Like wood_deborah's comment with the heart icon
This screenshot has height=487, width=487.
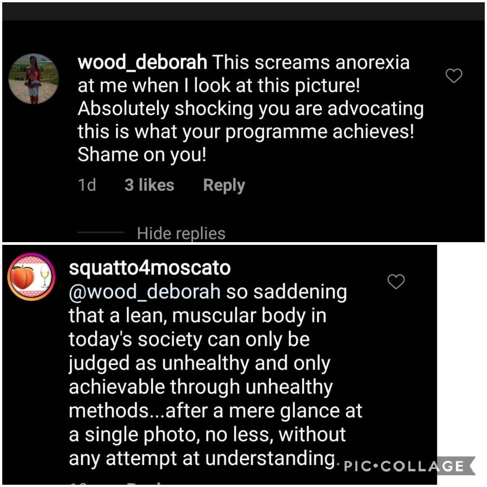tap(454, 75)
